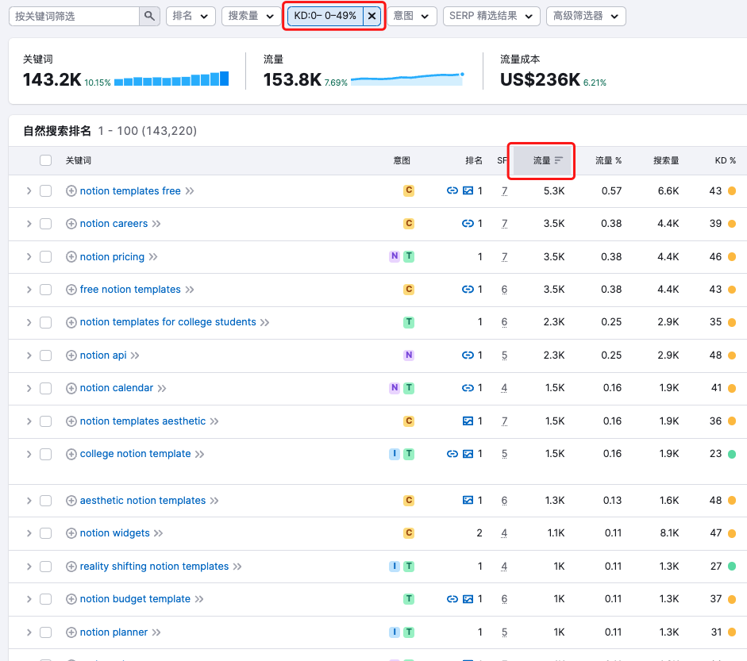Click SERP features count for notion api
Image resolution: width=747 pixels, height=661 pixels.
[504, 355]
